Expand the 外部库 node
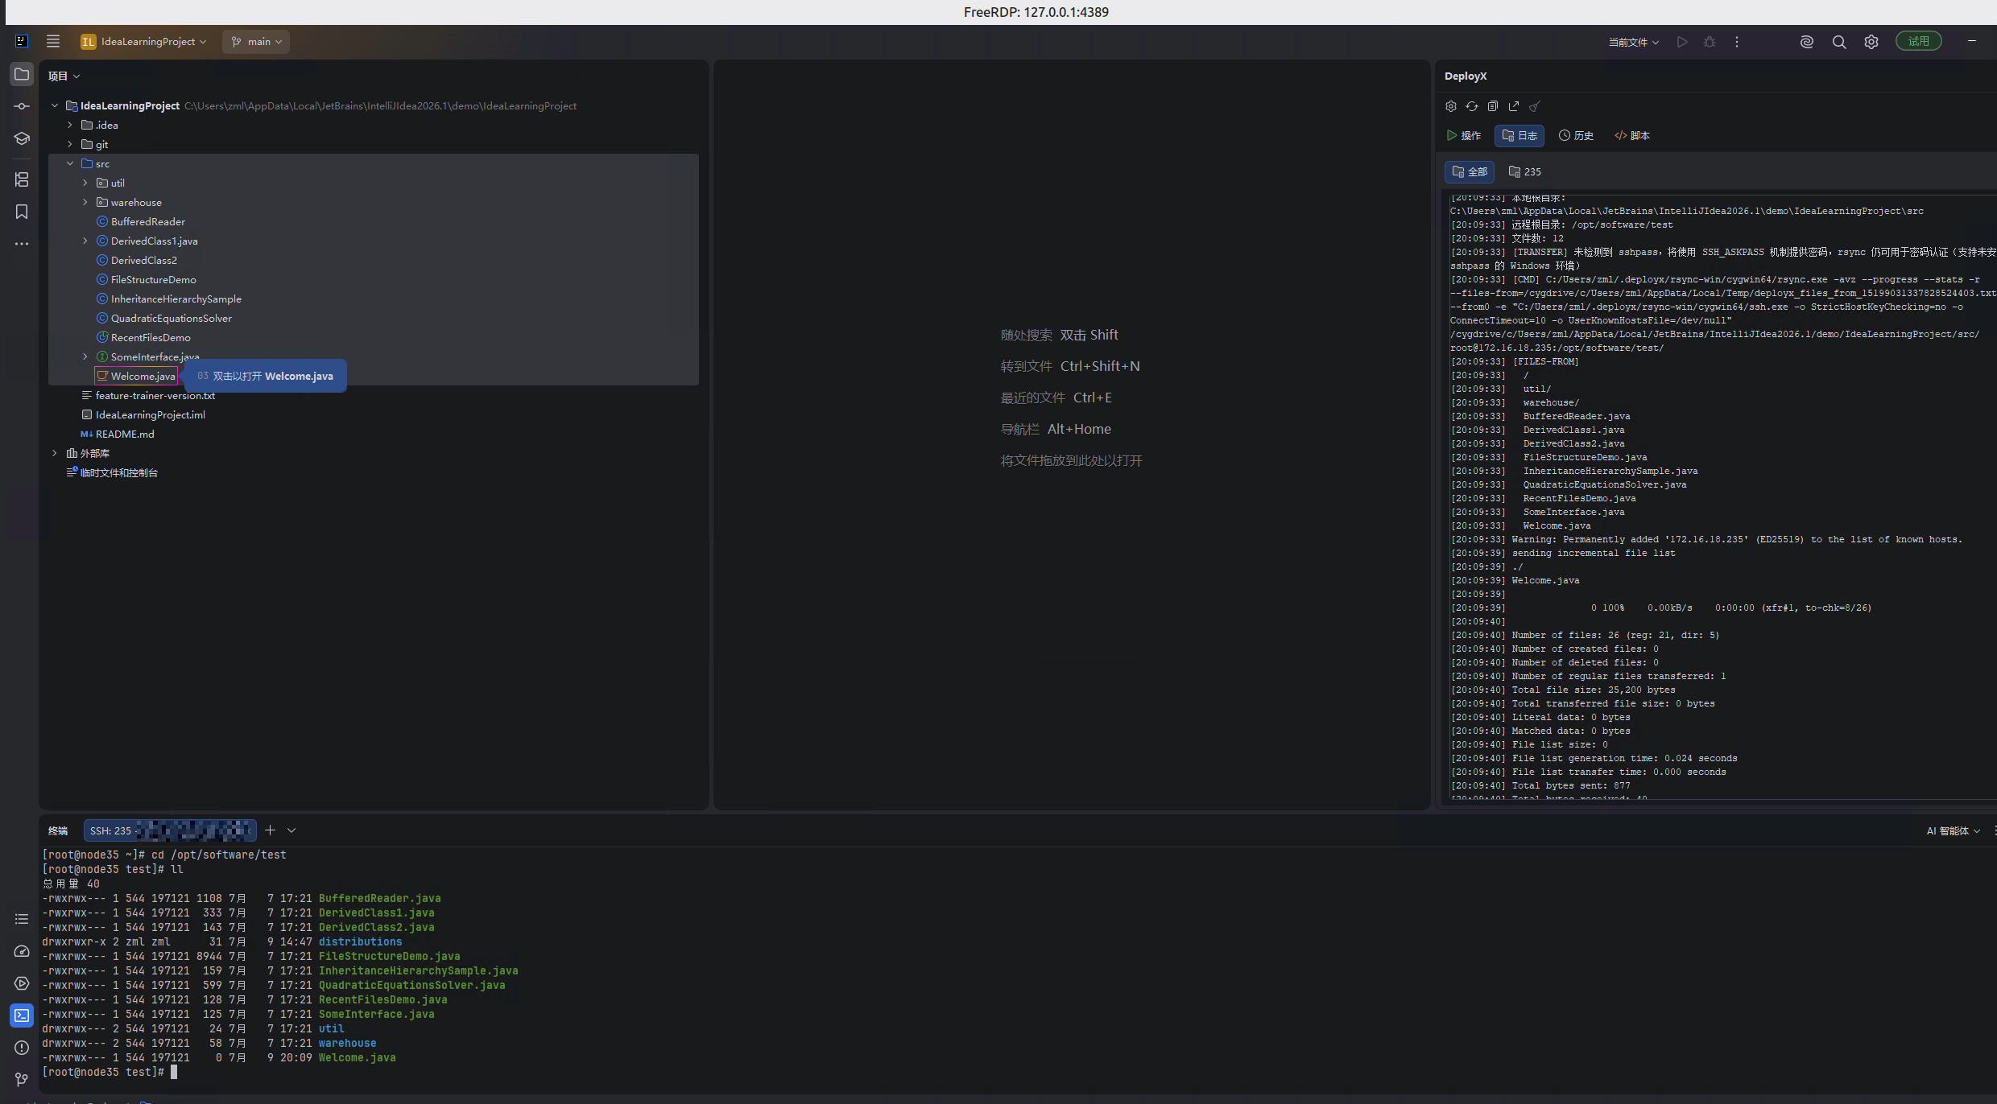The height and width of the screenshot is (1104, 1997). (x=55, y=453)
